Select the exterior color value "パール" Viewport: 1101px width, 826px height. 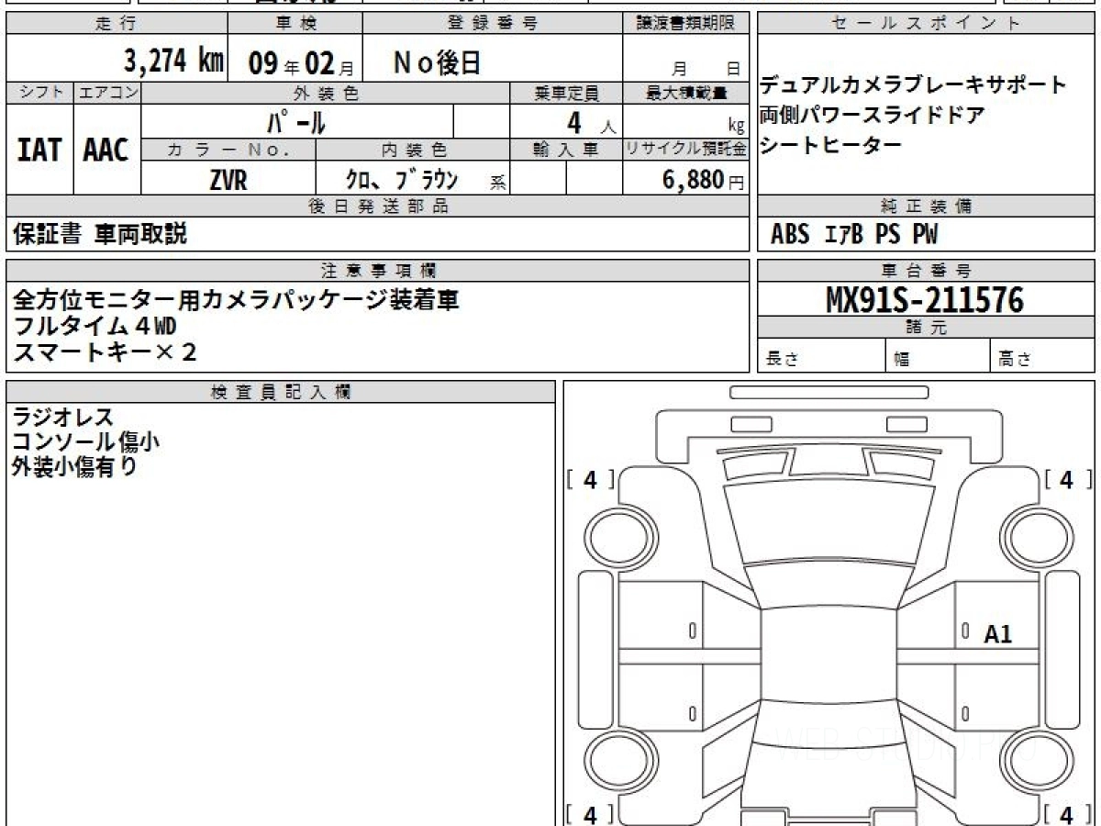click(296, 122)
